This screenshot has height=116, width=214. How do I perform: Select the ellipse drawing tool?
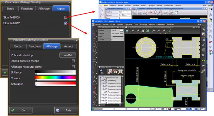(x=94, y=60)
